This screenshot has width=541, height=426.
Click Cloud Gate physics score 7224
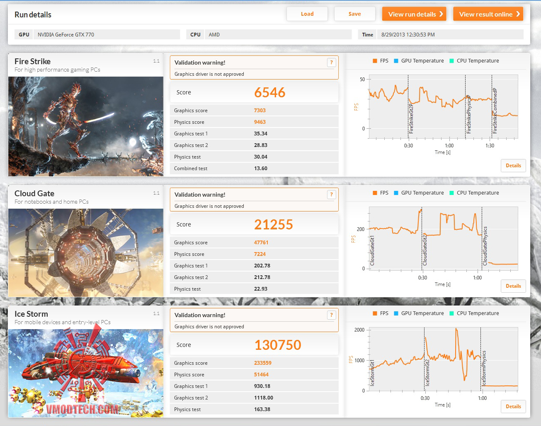click(x=260, y=254)
